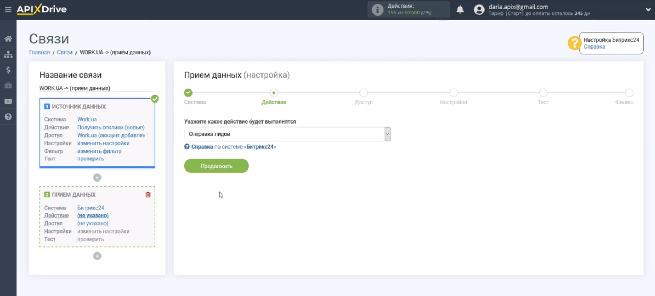Open the hamburger menu icon
This screenshot has width=655, height=296.
click(8, 9)
